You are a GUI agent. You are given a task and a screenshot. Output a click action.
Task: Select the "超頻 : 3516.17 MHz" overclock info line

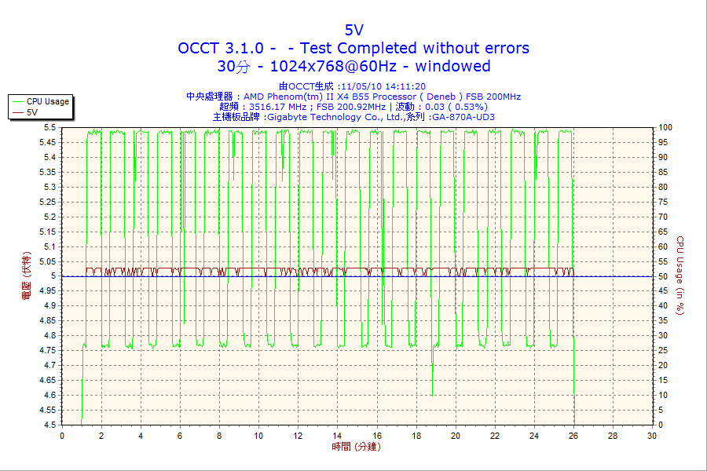coord(353,107)
